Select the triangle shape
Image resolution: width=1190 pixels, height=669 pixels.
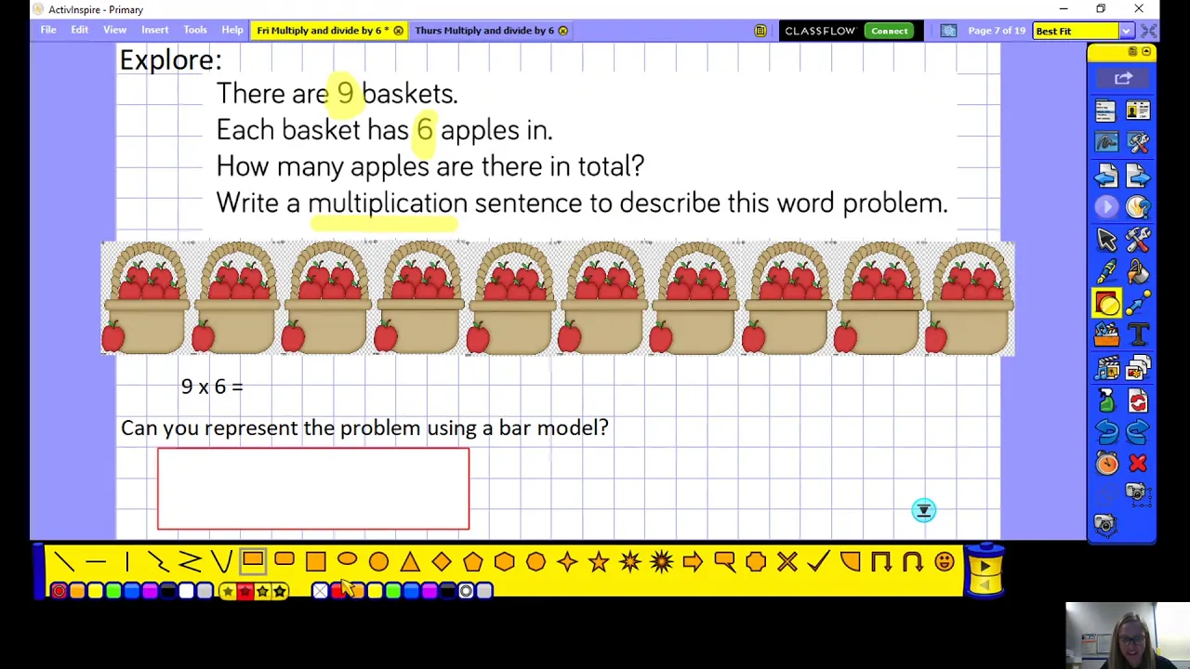(x=410, y=561)
